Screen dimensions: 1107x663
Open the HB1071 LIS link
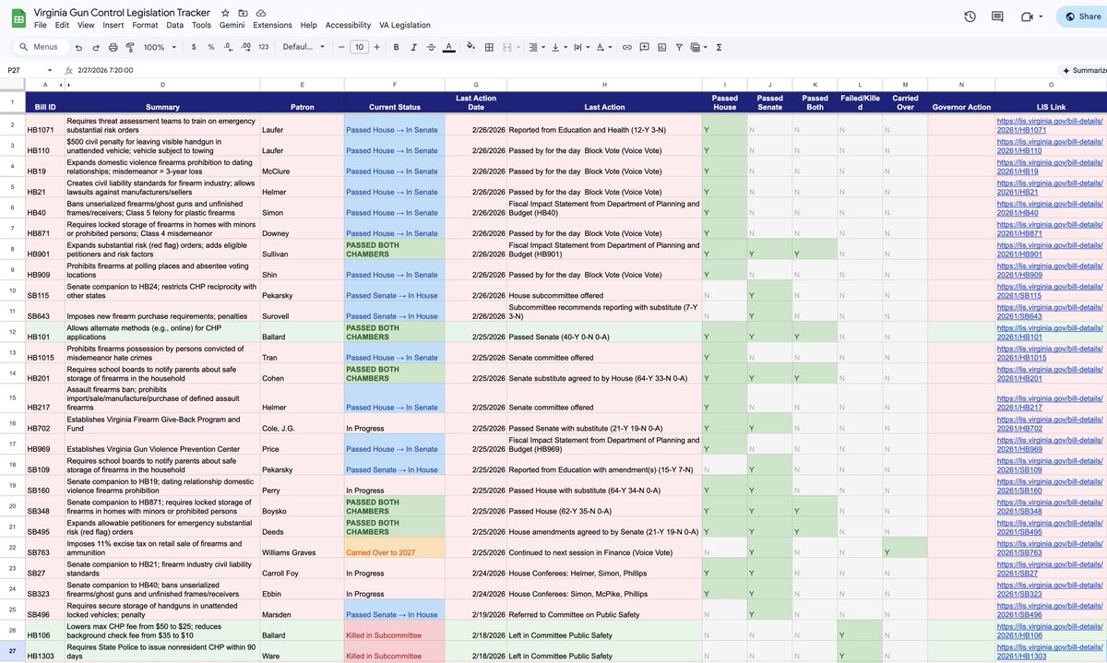(x=1050, y=124)
